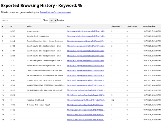Sort the table by Last Visit Time
The image size is (162, 121).
150,26
